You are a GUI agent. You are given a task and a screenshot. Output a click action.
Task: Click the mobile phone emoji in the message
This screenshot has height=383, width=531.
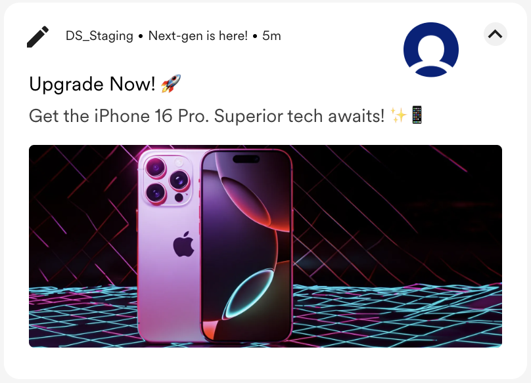pos(417,115)
